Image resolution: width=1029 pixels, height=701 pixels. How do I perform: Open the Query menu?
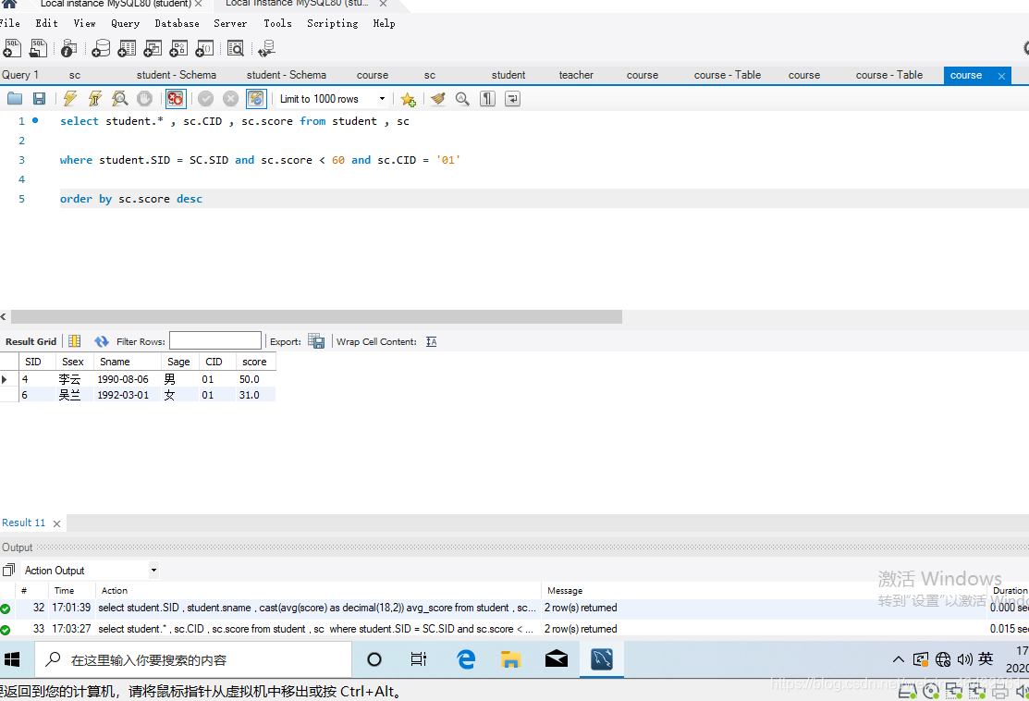126,23
